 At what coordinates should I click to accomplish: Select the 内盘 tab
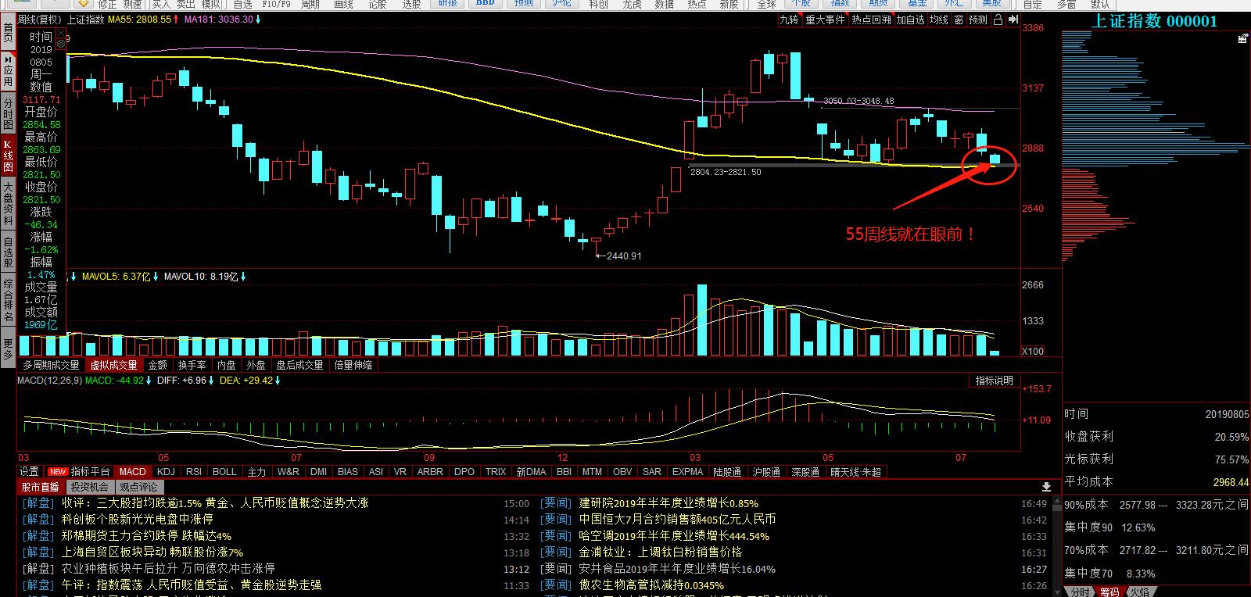227,365
